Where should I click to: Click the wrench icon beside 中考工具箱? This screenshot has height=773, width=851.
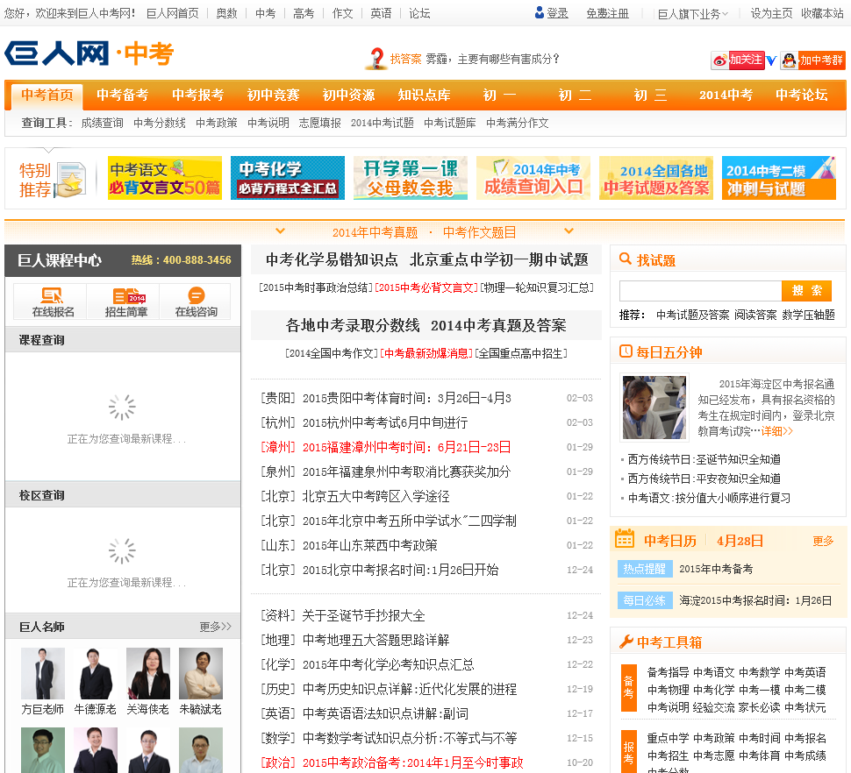[626, 642]
